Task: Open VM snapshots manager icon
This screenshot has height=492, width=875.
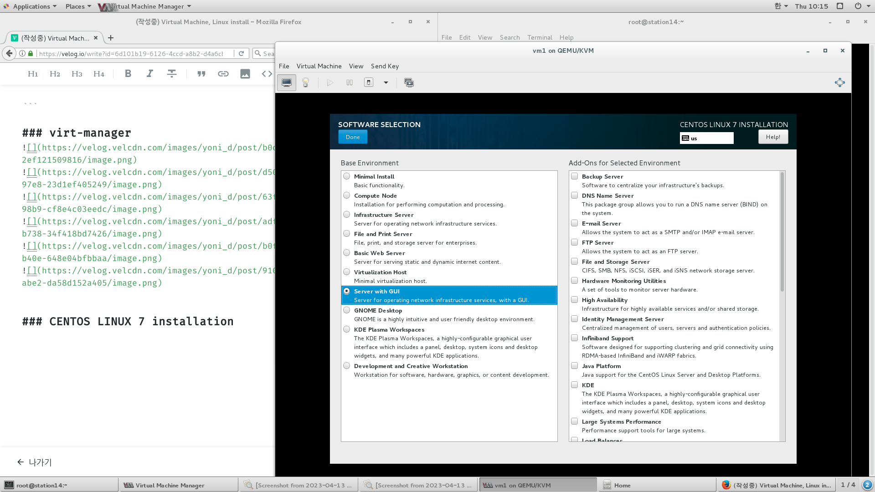Action: click(409, 82)
